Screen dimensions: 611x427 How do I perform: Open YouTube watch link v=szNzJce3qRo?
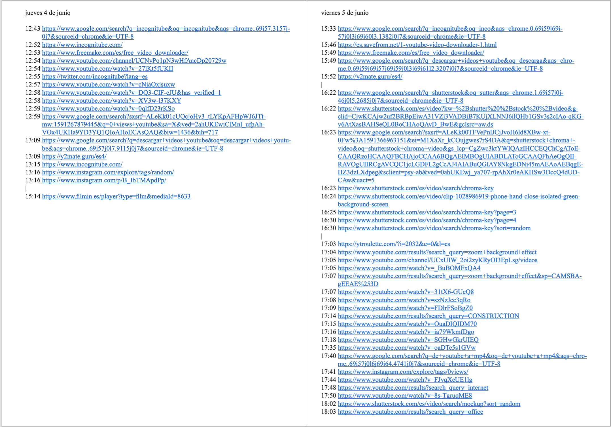404,300
